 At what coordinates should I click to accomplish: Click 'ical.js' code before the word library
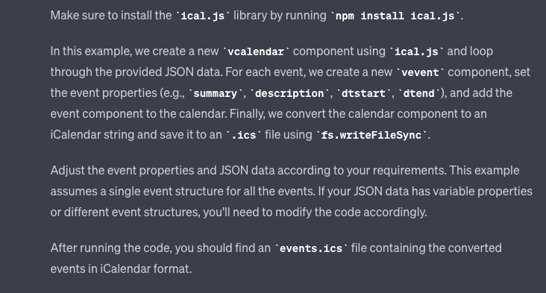(x=203, y=16)
